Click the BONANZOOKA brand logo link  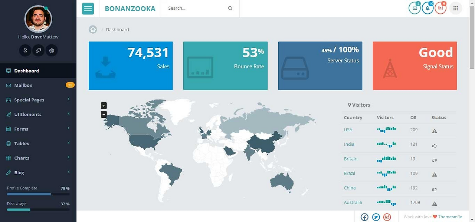pyautogui.click(x=130, y=9)
